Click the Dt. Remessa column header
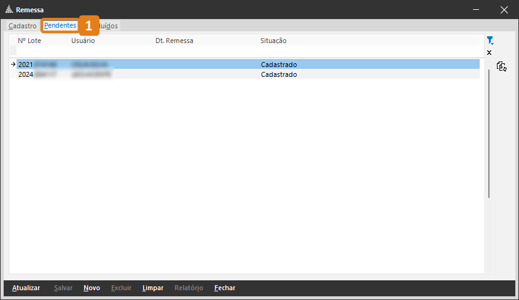The height and width of the screenshot is (300, 519). pos(174,41)
